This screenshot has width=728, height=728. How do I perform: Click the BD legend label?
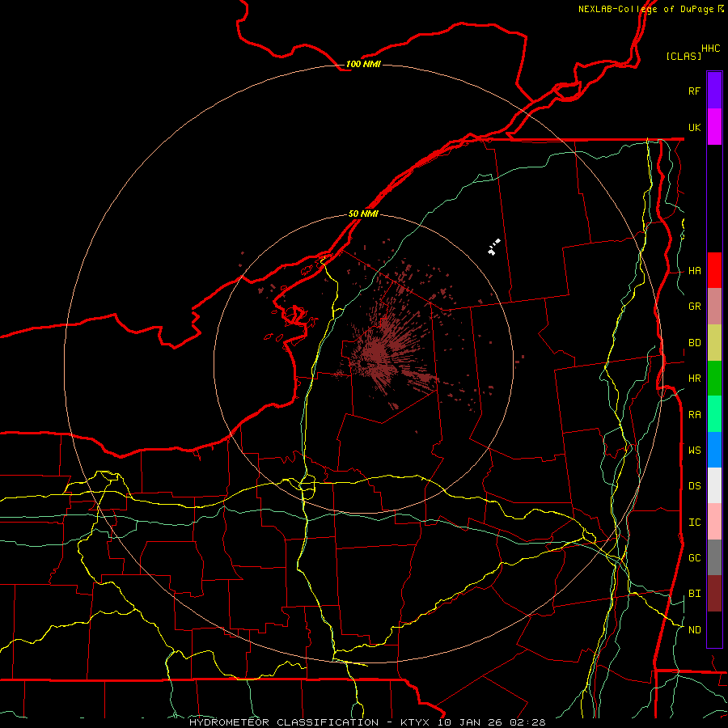coord(695,343)
